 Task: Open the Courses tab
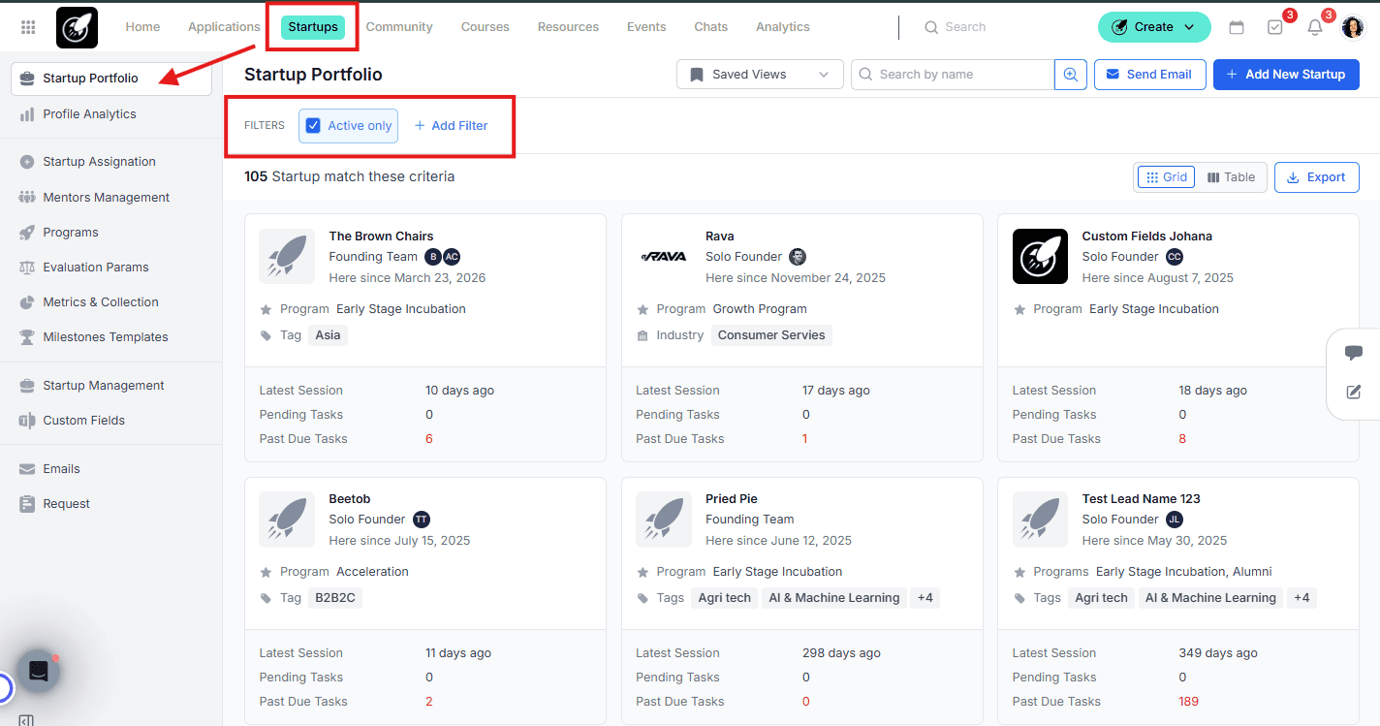[486, 27]
